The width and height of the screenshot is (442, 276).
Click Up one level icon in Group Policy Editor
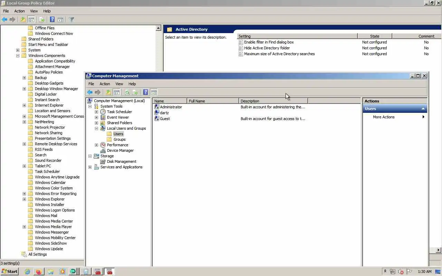(x=23, y=20)
